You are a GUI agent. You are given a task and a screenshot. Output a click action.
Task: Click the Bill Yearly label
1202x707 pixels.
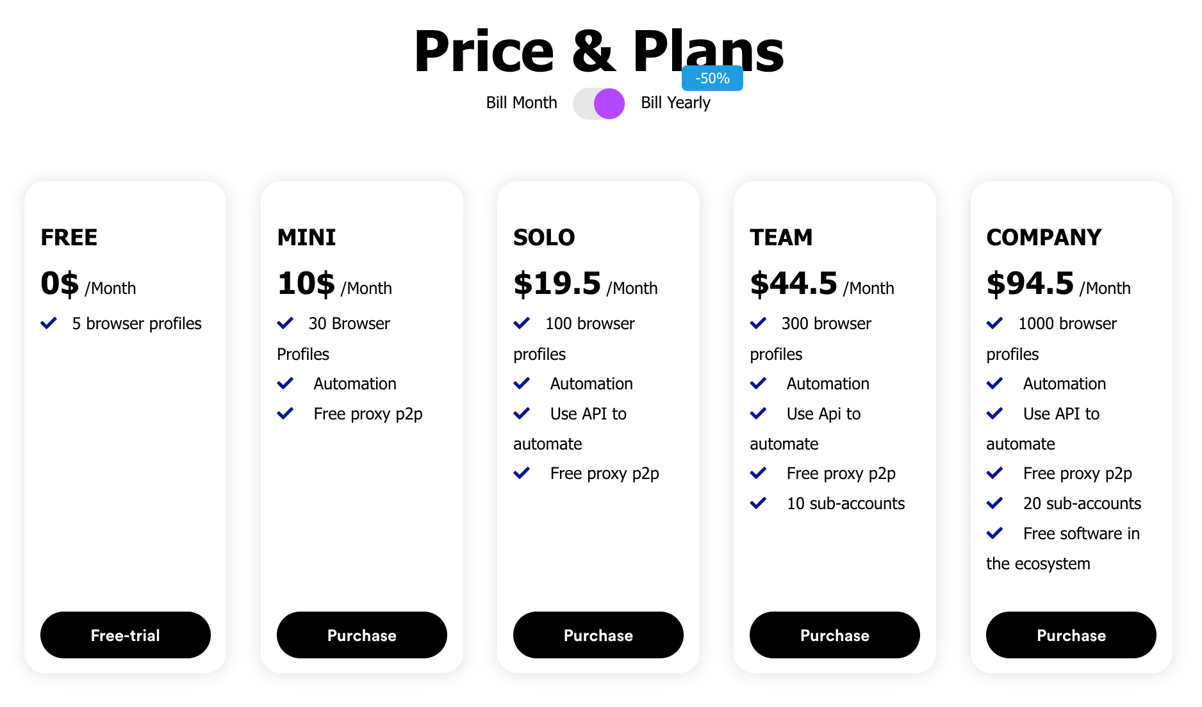pyautogui.click(x=675, y=103)
